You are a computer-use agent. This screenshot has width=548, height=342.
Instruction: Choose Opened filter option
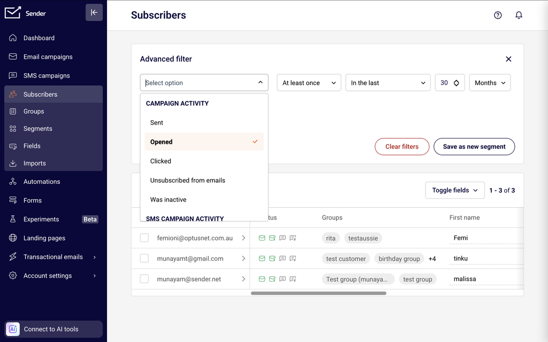[204, 142]
